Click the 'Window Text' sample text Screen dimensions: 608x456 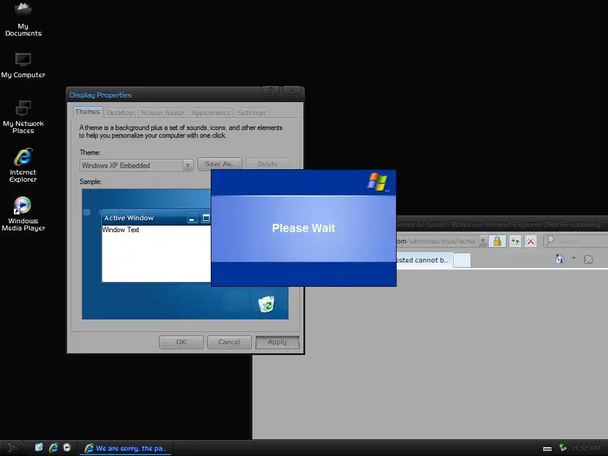point(121,230)
